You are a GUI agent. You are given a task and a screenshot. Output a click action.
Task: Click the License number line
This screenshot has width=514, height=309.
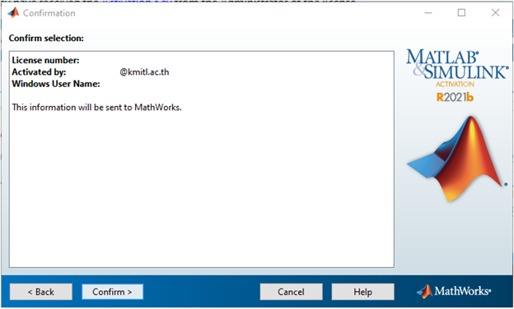(x=45, y=60)
